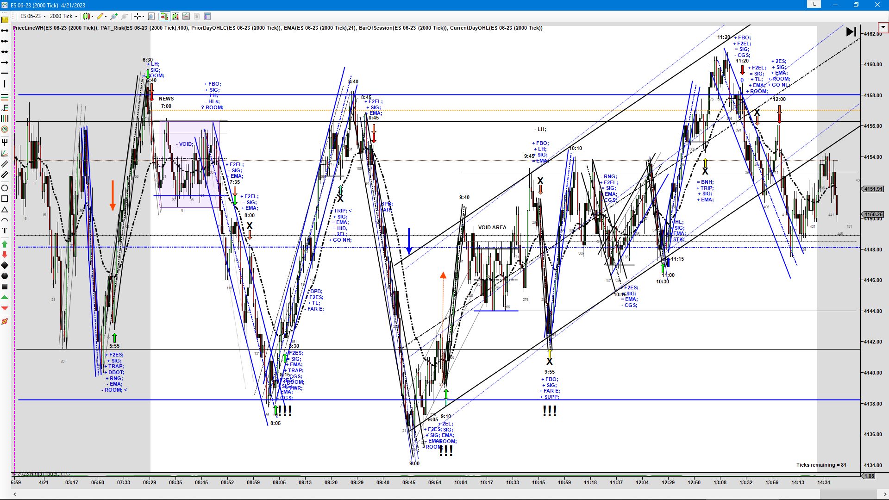Click the 4162.00 price axis label
This screenshot has height=500, width=889.
tap(872, 34)
